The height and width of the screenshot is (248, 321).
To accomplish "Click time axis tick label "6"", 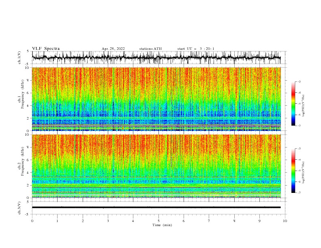I will [184, 221].
